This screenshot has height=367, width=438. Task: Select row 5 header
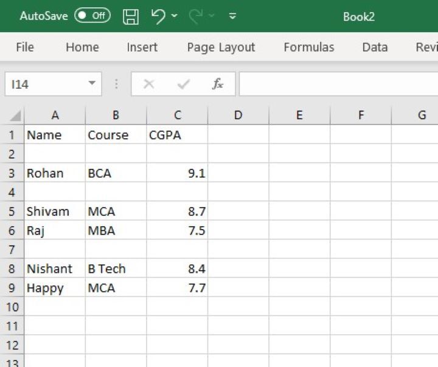coord(12,211)
